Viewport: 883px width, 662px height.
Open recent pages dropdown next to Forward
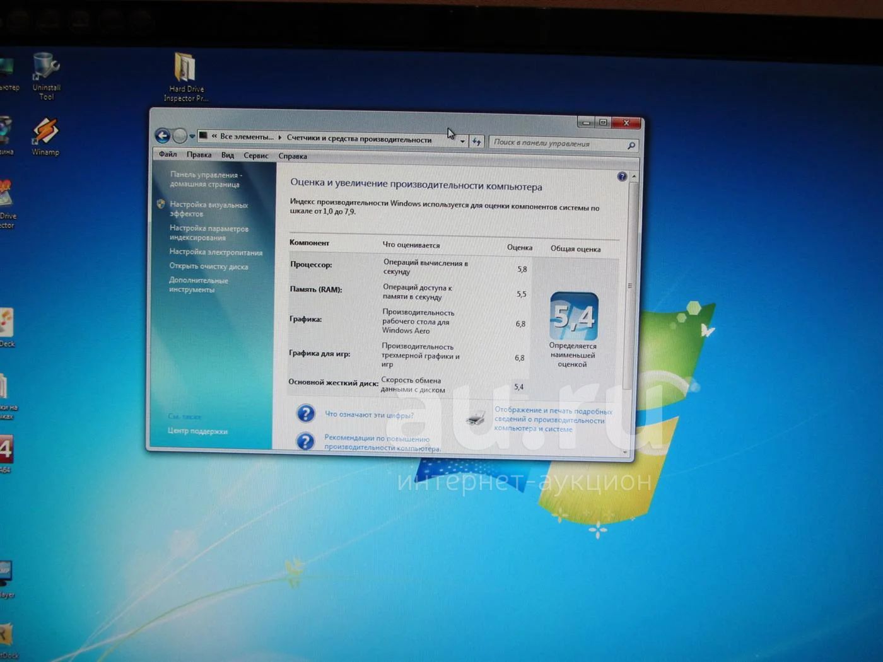(x=192, y=136)
